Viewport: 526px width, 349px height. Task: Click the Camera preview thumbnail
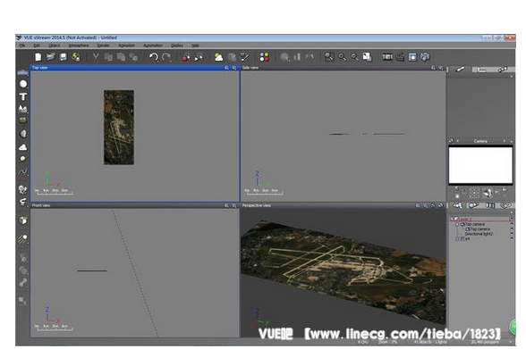(480, 165)
